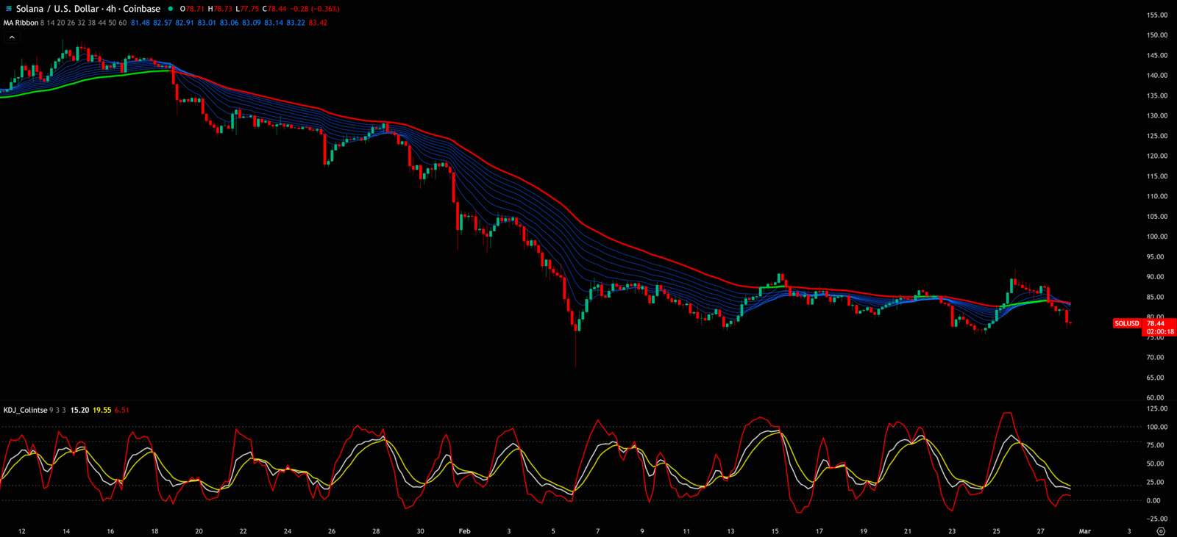The width and height of the screenshot is (1177, 537).
Task: Select the KDJ_Colintse indicator label
Action: point(25,410)
